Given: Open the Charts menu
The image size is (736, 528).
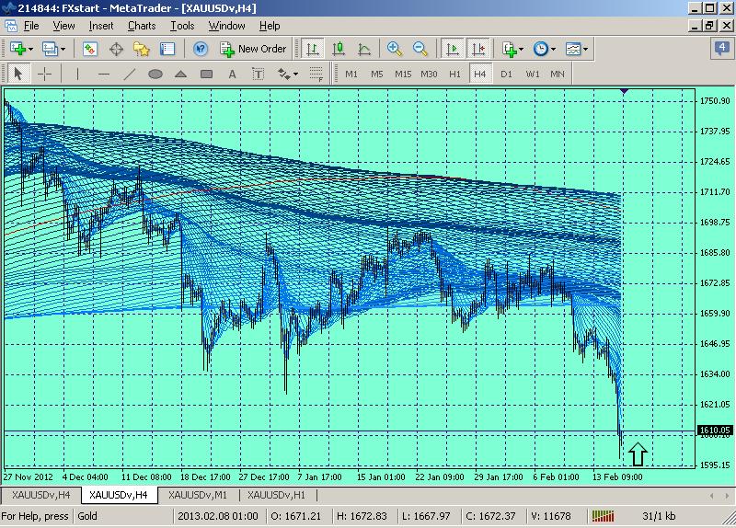Looking at the screenshot, I should [142, 26].
